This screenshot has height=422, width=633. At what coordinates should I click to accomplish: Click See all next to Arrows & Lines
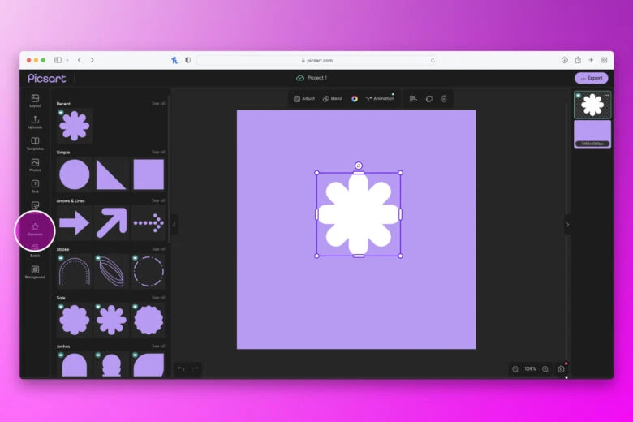pyautogui.click(x=158, y=200)
